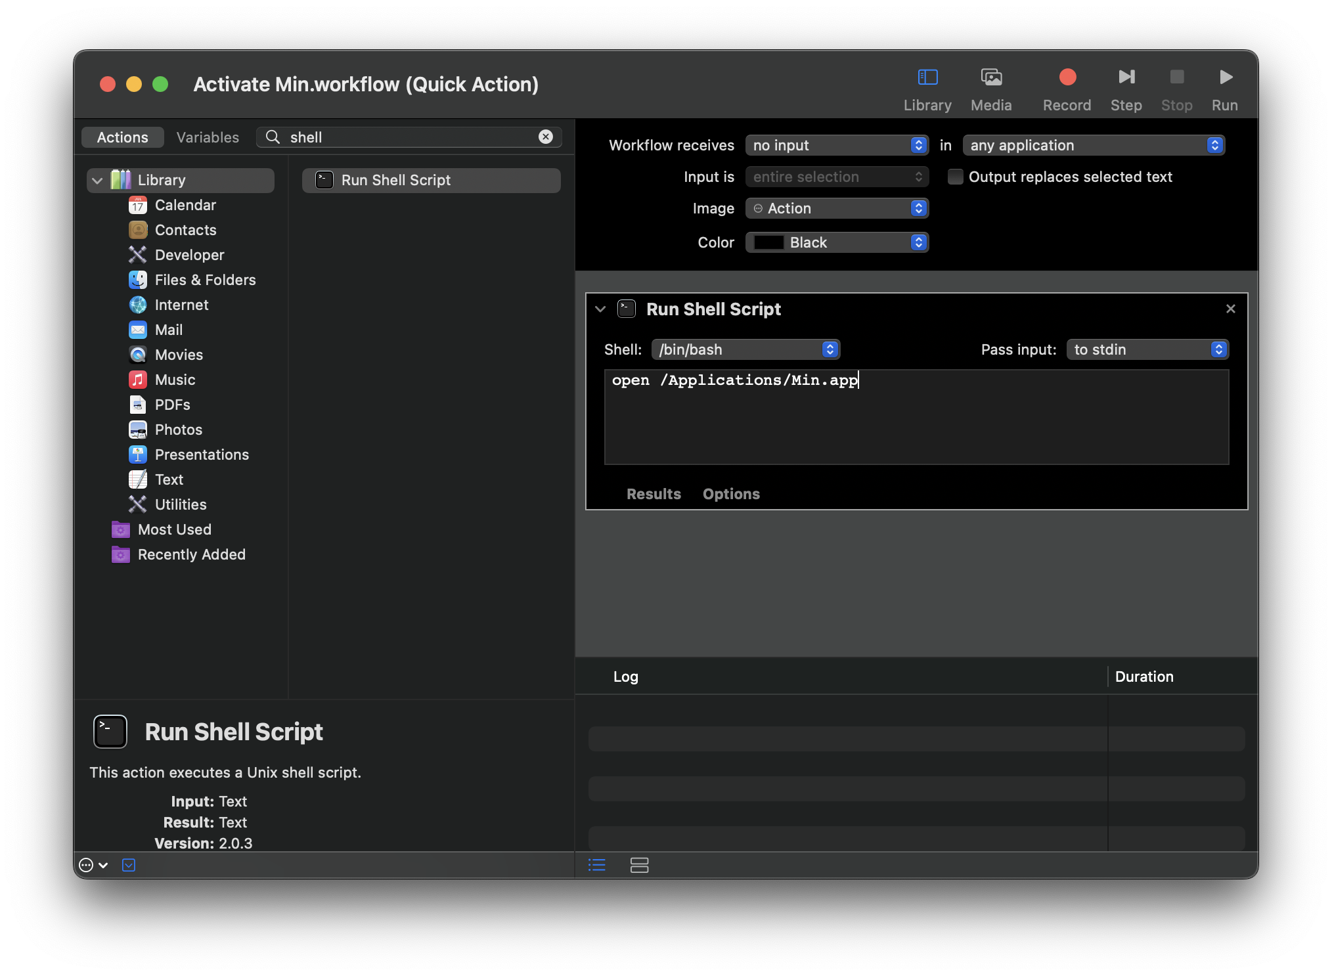Open the Workflow receives dropdown
This screenshot has width=1332, height=976.
point(836,145)
